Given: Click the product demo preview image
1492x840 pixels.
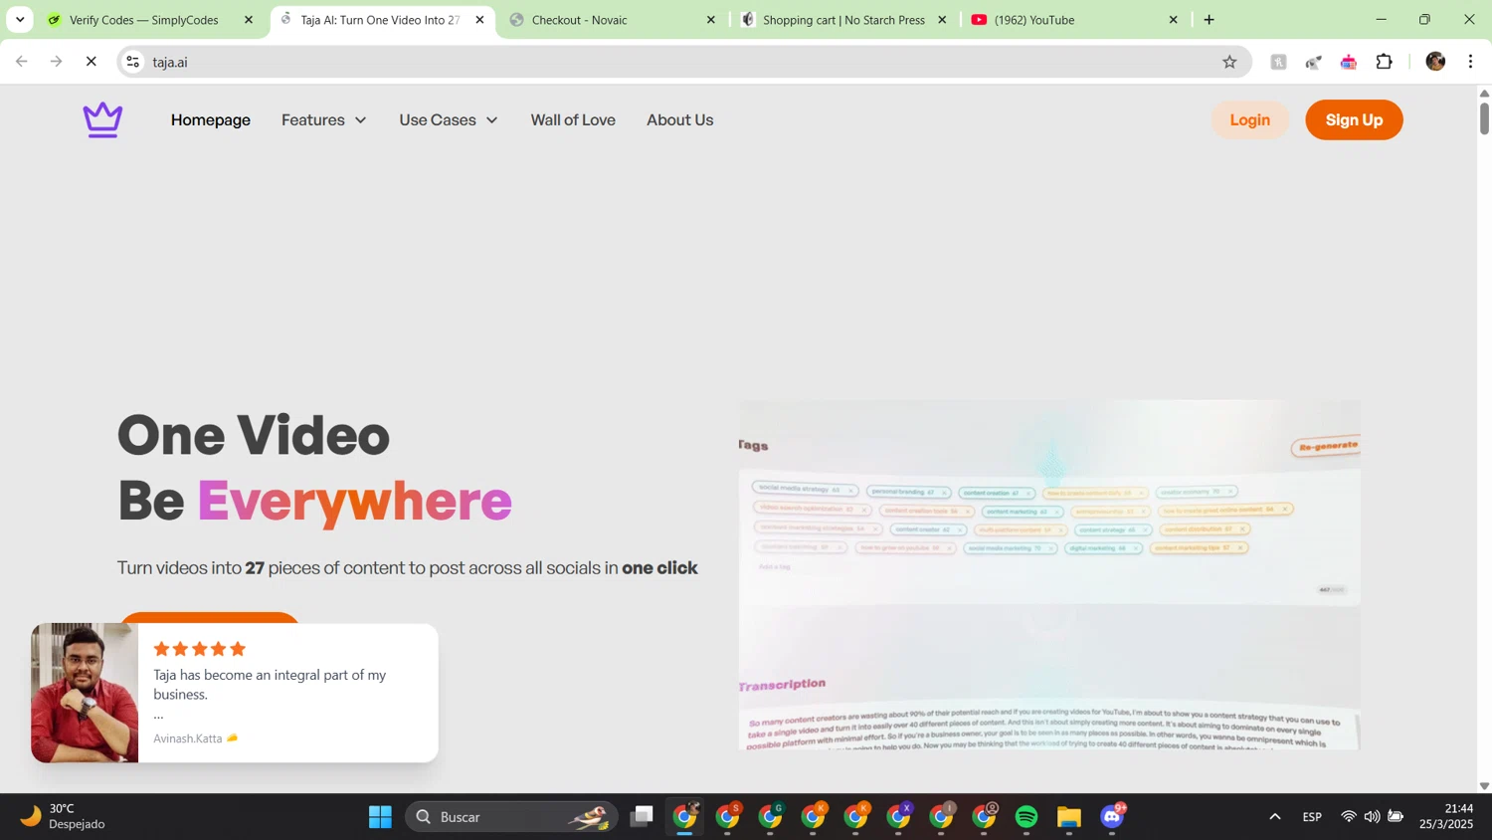Looking at the screenshot, I should click(1049, 575).
